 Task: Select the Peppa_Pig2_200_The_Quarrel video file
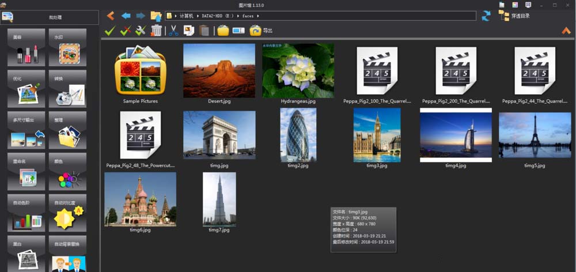[456, 70]
